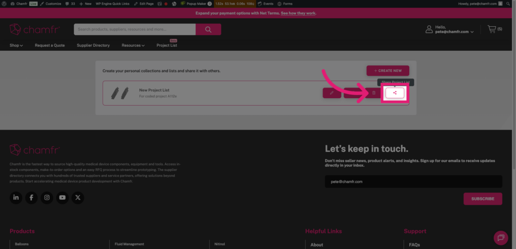Expand the Resources dropdown menu
Screen dimensions: 516x249
[x=133, y=45]
